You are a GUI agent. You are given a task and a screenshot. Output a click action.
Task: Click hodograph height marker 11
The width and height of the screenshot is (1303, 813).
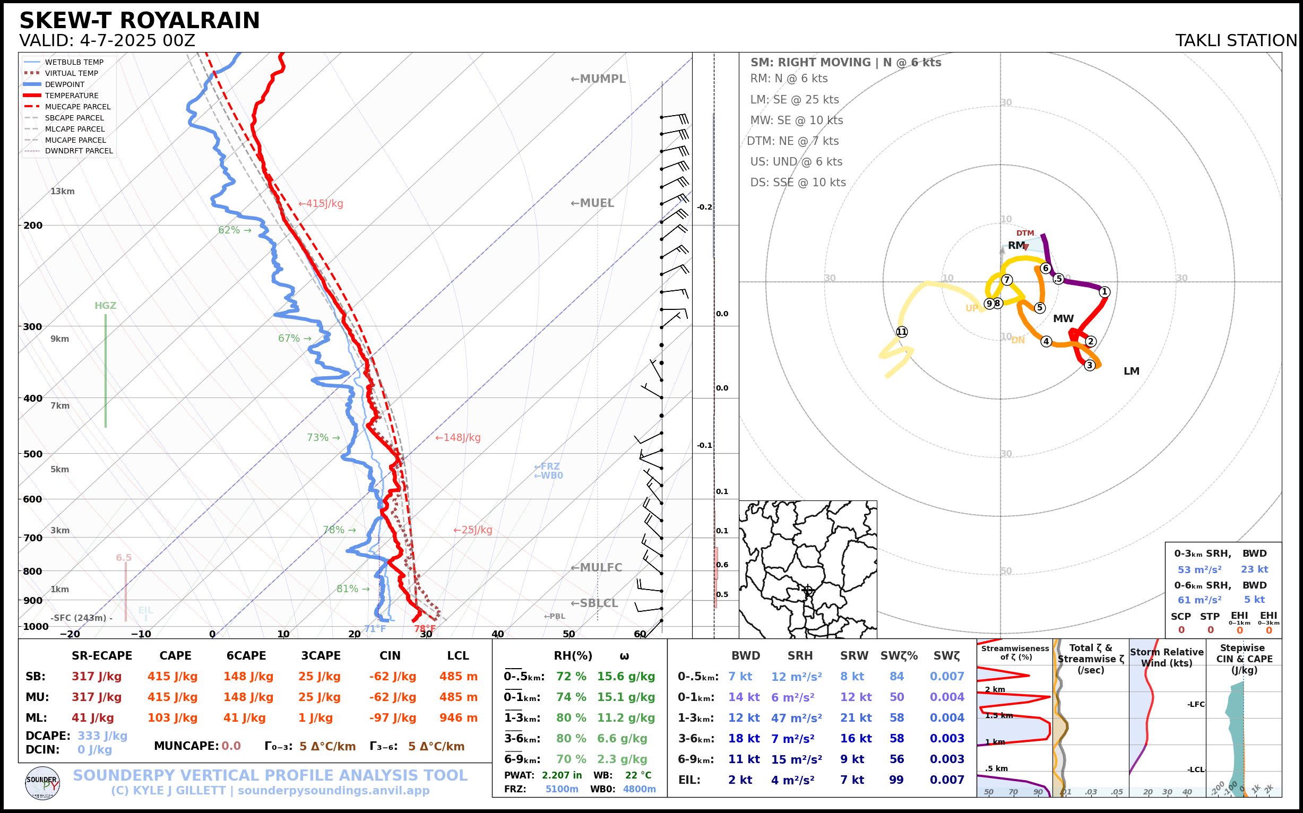[x=902, y=332]
